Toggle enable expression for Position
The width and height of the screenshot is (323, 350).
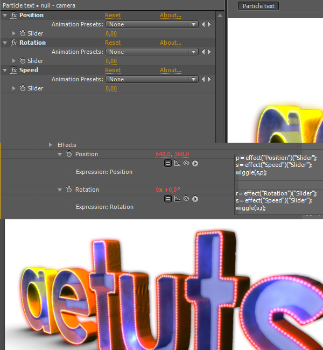167,163
